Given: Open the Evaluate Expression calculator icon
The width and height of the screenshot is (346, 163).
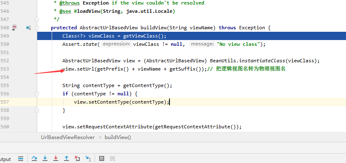Looking at the screenshot, I should pos(102,158).
